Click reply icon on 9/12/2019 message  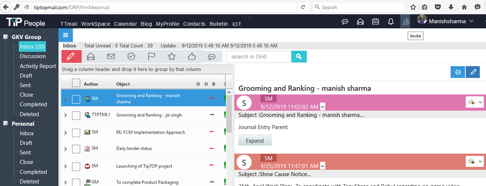click(472, 102)
